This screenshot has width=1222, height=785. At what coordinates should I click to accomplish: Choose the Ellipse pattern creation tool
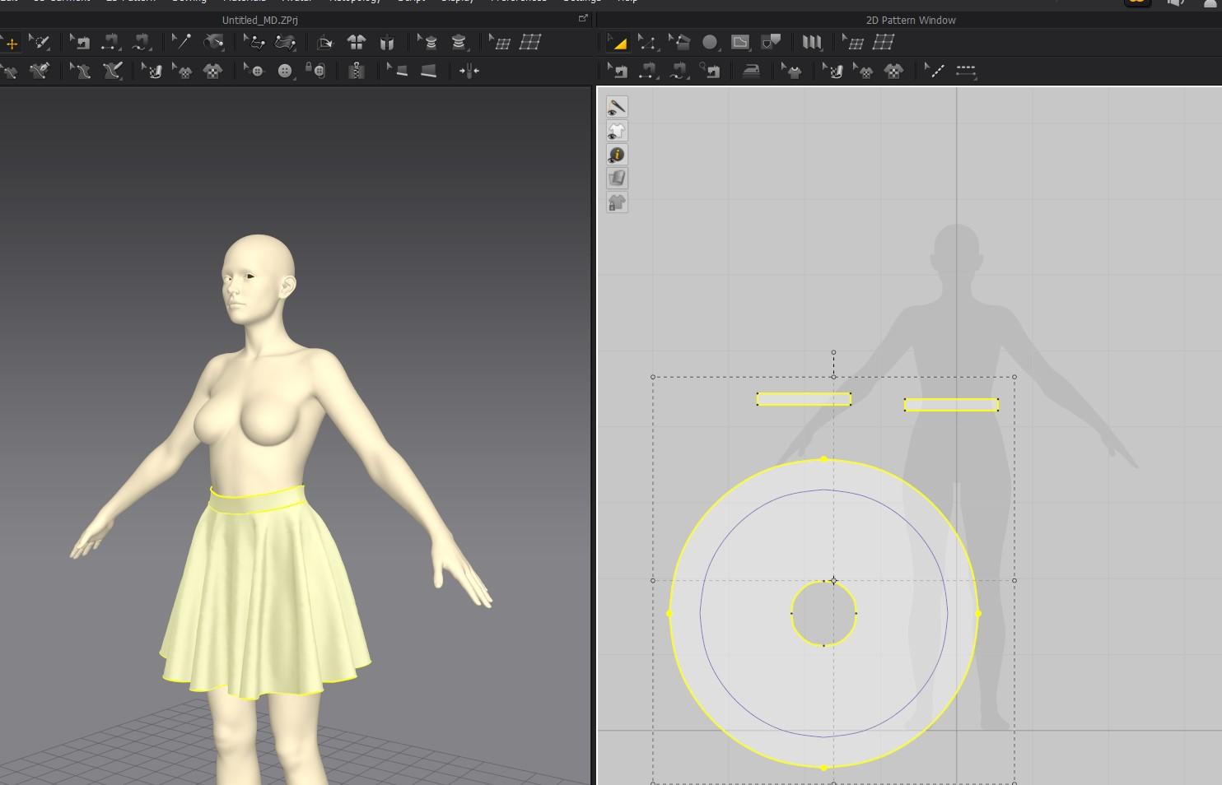(710, 43)
